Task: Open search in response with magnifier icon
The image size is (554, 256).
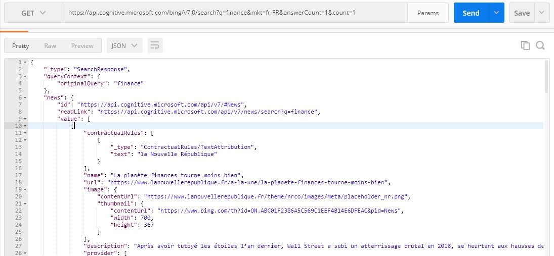Action: click(540, 45)
